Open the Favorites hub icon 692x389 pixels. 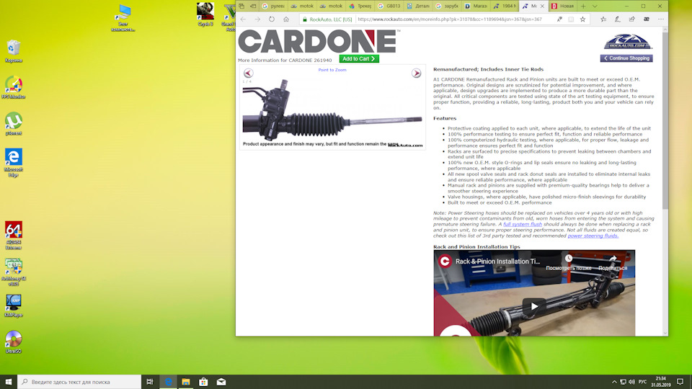point(603,19)
